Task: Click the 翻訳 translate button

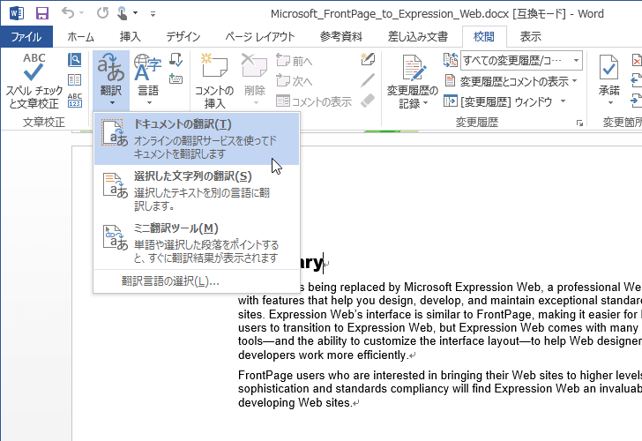Action: tap(111, 80)
